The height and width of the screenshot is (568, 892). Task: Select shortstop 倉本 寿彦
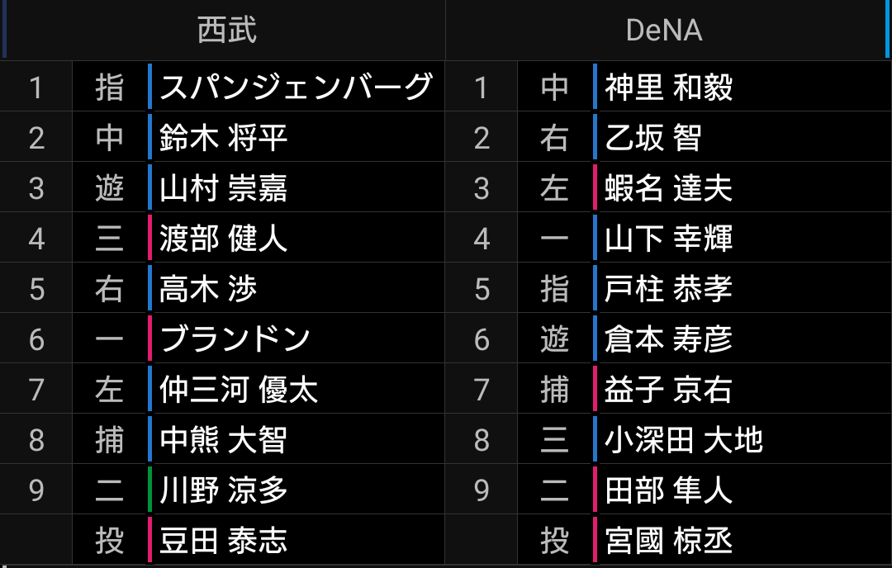[x=669, y=339]
